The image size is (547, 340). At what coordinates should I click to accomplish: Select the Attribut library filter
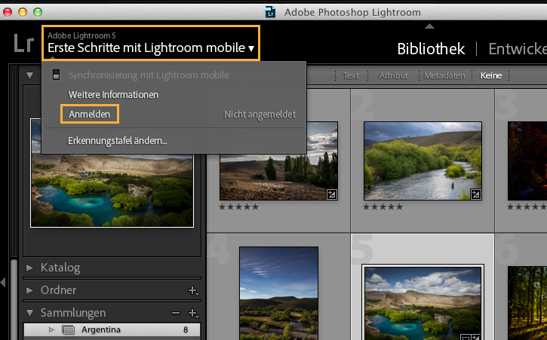[x=393, y=75]
